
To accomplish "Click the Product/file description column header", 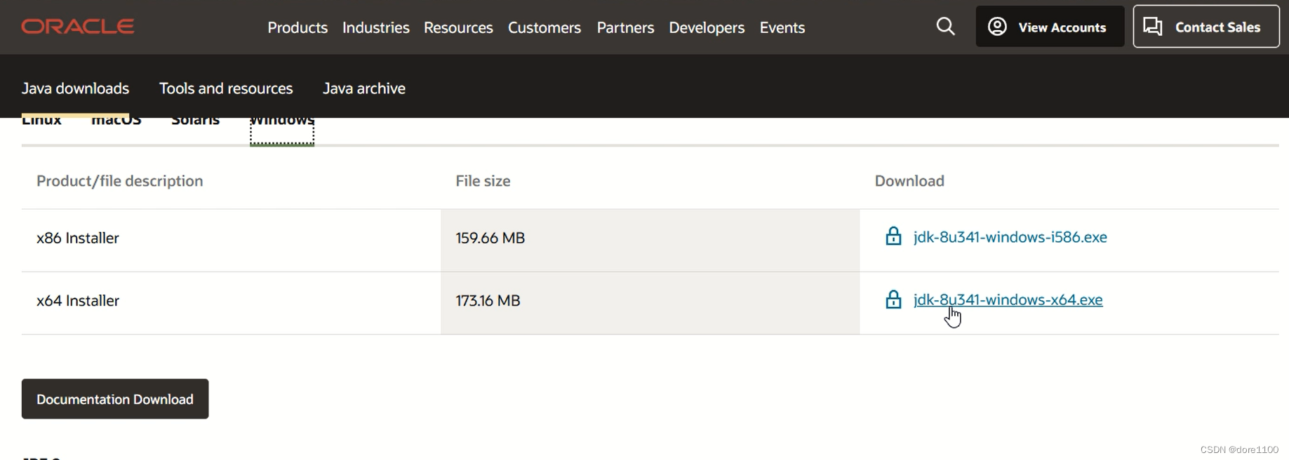I will 120,181.
